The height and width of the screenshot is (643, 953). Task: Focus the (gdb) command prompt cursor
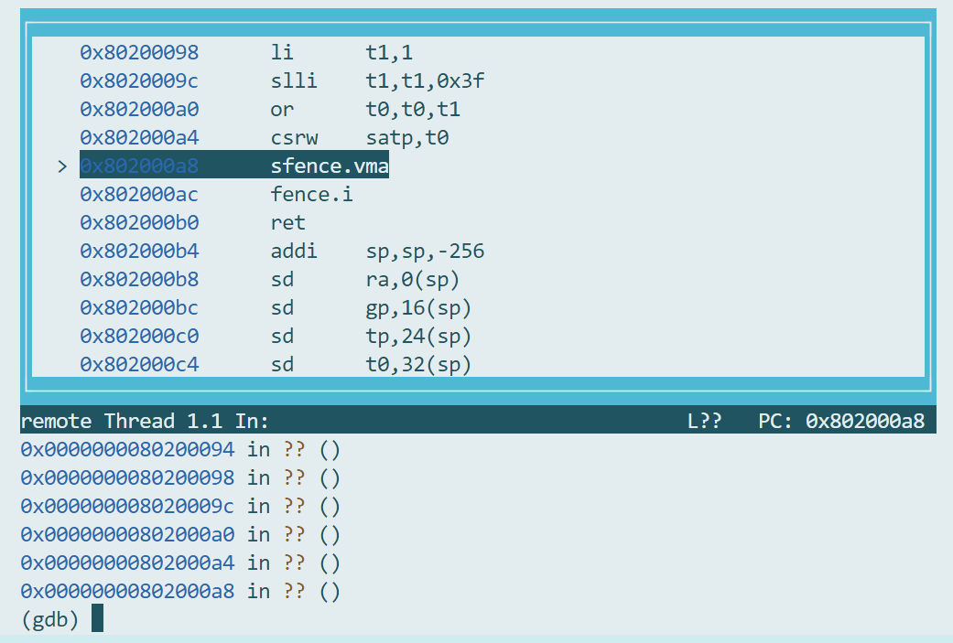coord(97,619)
